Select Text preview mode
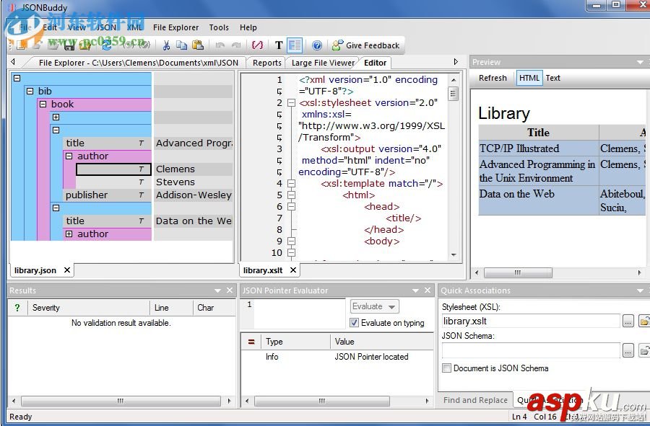Viewport: 650px width, 426px height. 552,78
